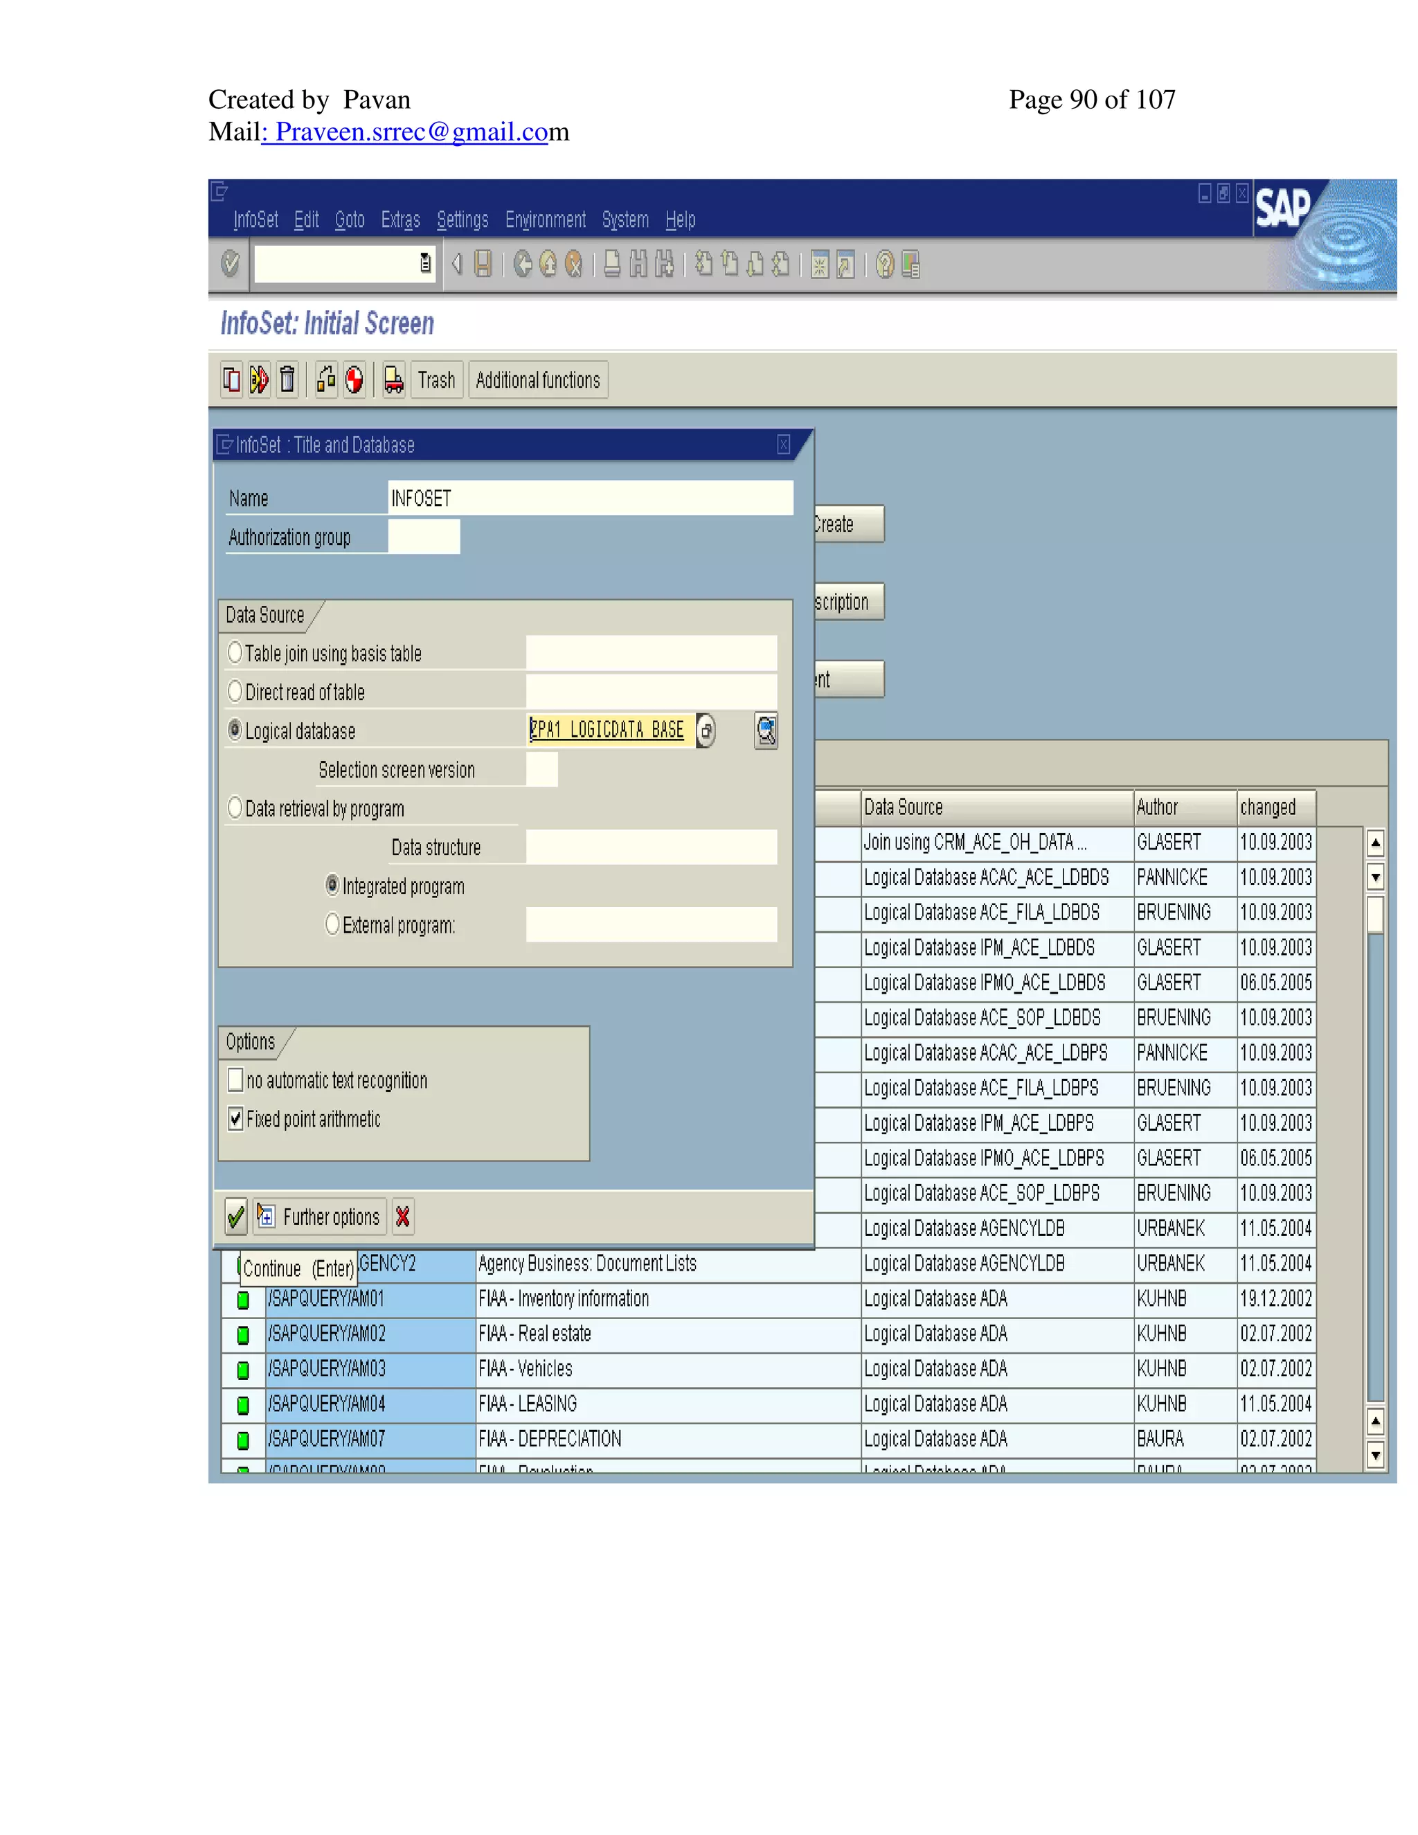The height and width of the screenshot is (1835, 1418).
Task: Click the Further options button
Action: pyautogui.click(x=320, y=1217)
